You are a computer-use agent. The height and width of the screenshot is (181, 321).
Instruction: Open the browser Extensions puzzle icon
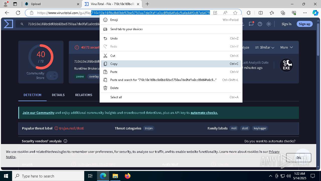pyautogui.click(x=249, y=13)
